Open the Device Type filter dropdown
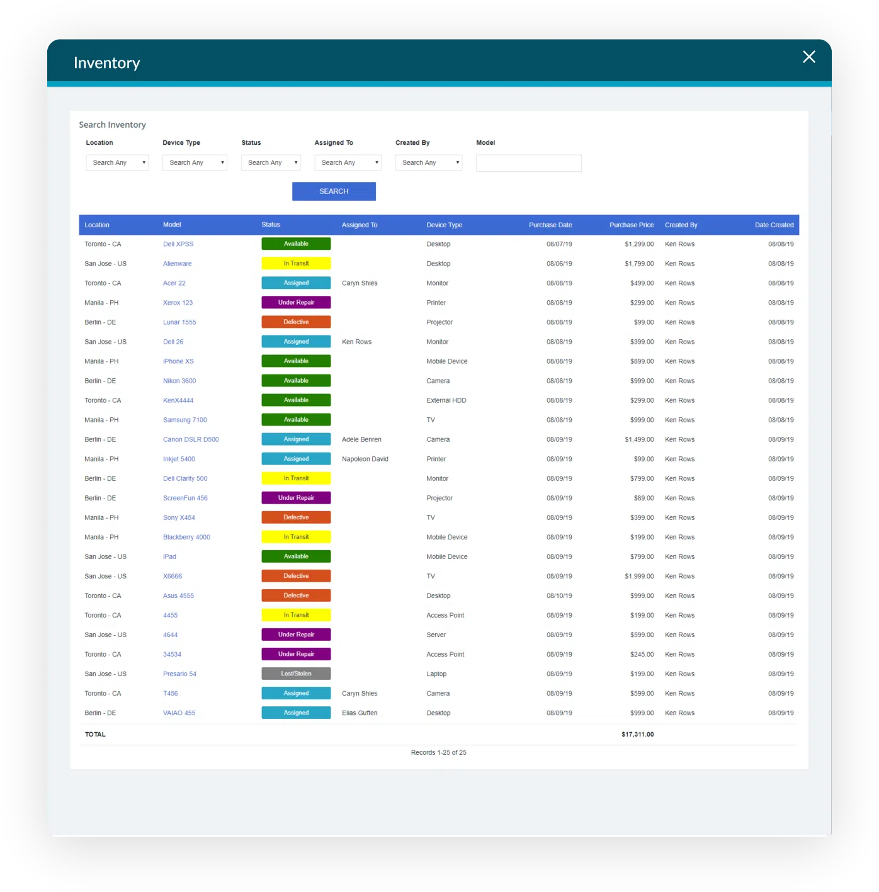This screenshot has height=892, width=879. point(194,162)
